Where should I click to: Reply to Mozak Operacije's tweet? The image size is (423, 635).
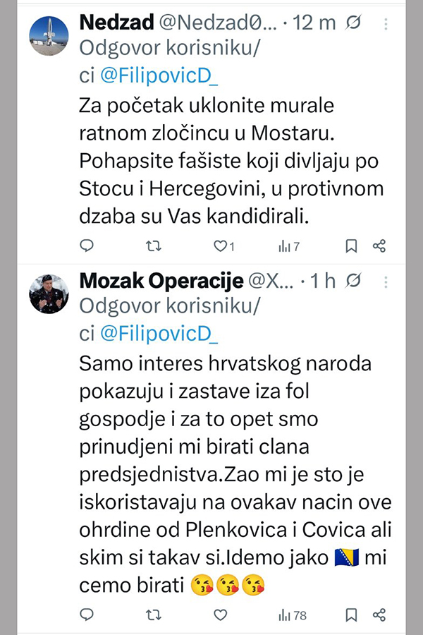coord(87,615)
